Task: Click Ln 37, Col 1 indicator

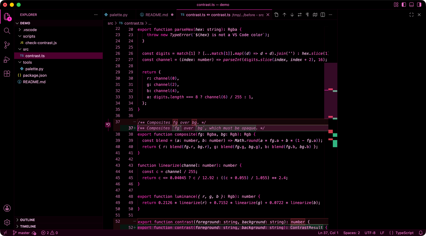Action: click(x=328, y=233)
